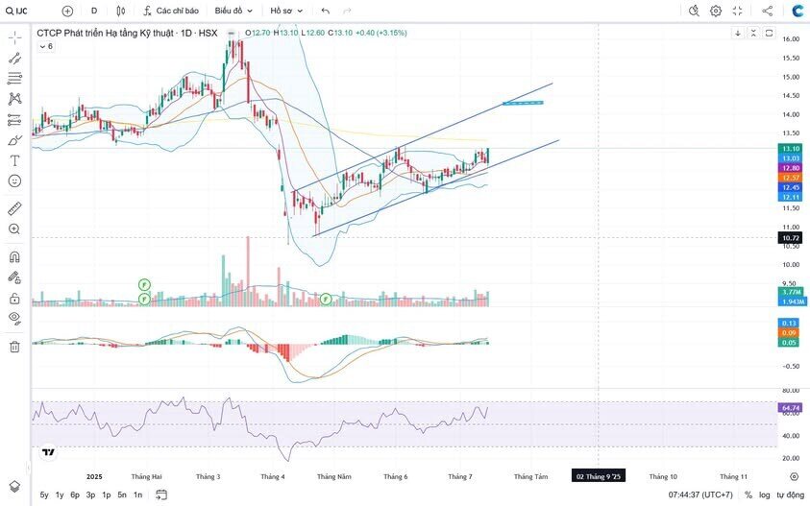Image resolution: width=810 pixels, height=506 pixels.
Task: Expand the Biểu đồ dropdown
Action: 233,11
